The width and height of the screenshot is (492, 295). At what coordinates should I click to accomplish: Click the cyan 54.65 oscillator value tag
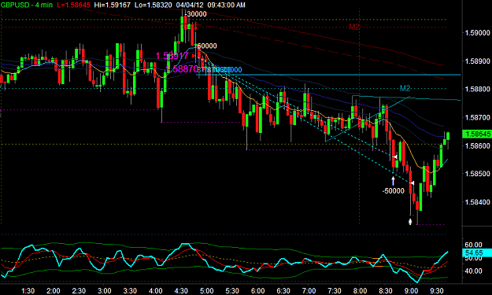coord(477,253)
